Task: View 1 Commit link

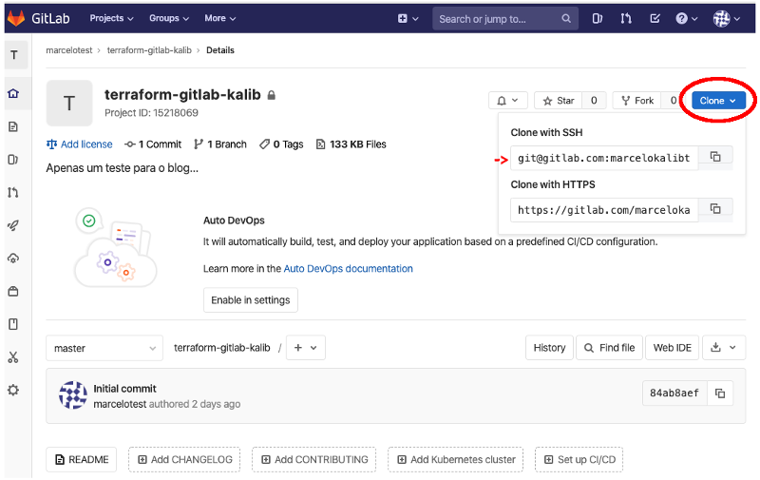Action: click(x=153, y=144)
